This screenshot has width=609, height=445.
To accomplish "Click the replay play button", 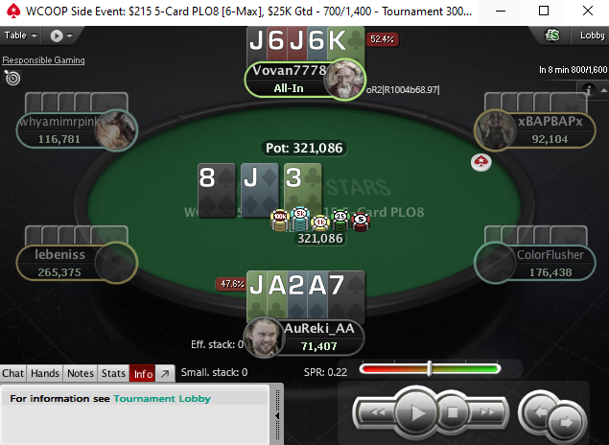I will click(415, 412).
